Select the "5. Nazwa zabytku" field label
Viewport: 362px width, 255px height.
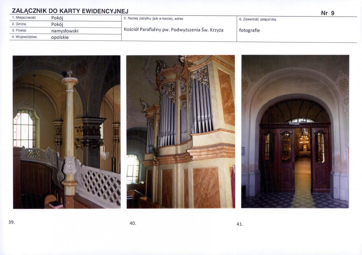point(154,19)
